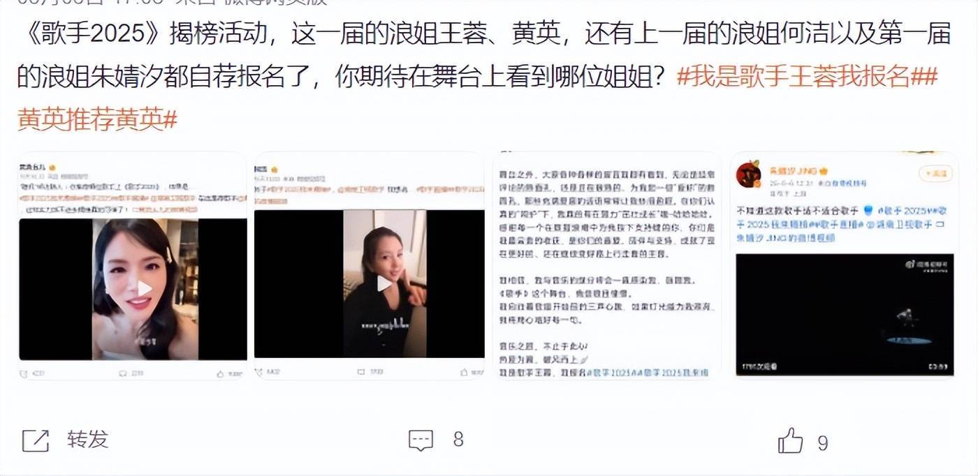This screenshot has width=978, height=476.
Task: Click the repost arrow icon beside 转发
Action: click(36, 440)
